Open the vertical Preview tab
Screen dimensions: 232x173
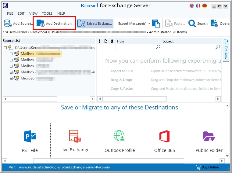pos(226,50)
